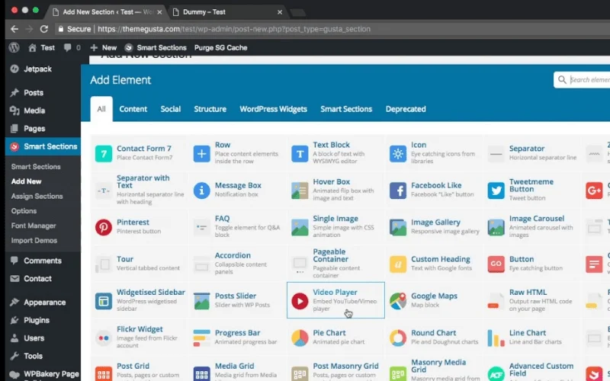Click the Import Demos link

pos(34,240)
